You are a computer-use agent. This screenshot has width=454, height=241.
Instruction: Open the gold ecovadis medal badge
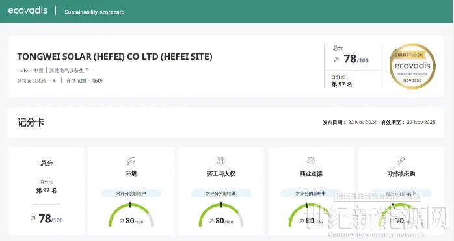412,66
